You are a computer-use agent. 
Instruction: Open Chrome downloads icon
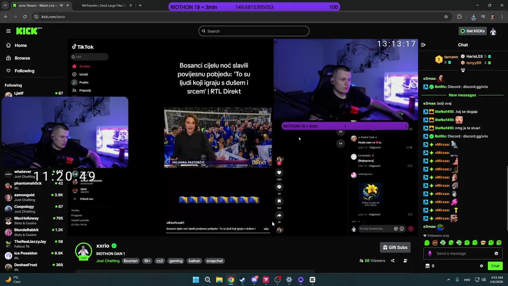tap(473, 17)
